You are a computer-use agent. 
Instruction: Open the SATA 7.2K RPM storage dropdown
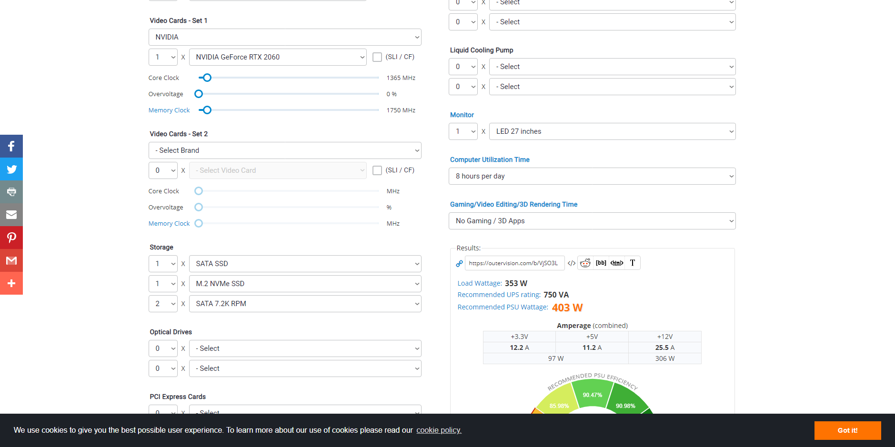[x=305, y=304]
